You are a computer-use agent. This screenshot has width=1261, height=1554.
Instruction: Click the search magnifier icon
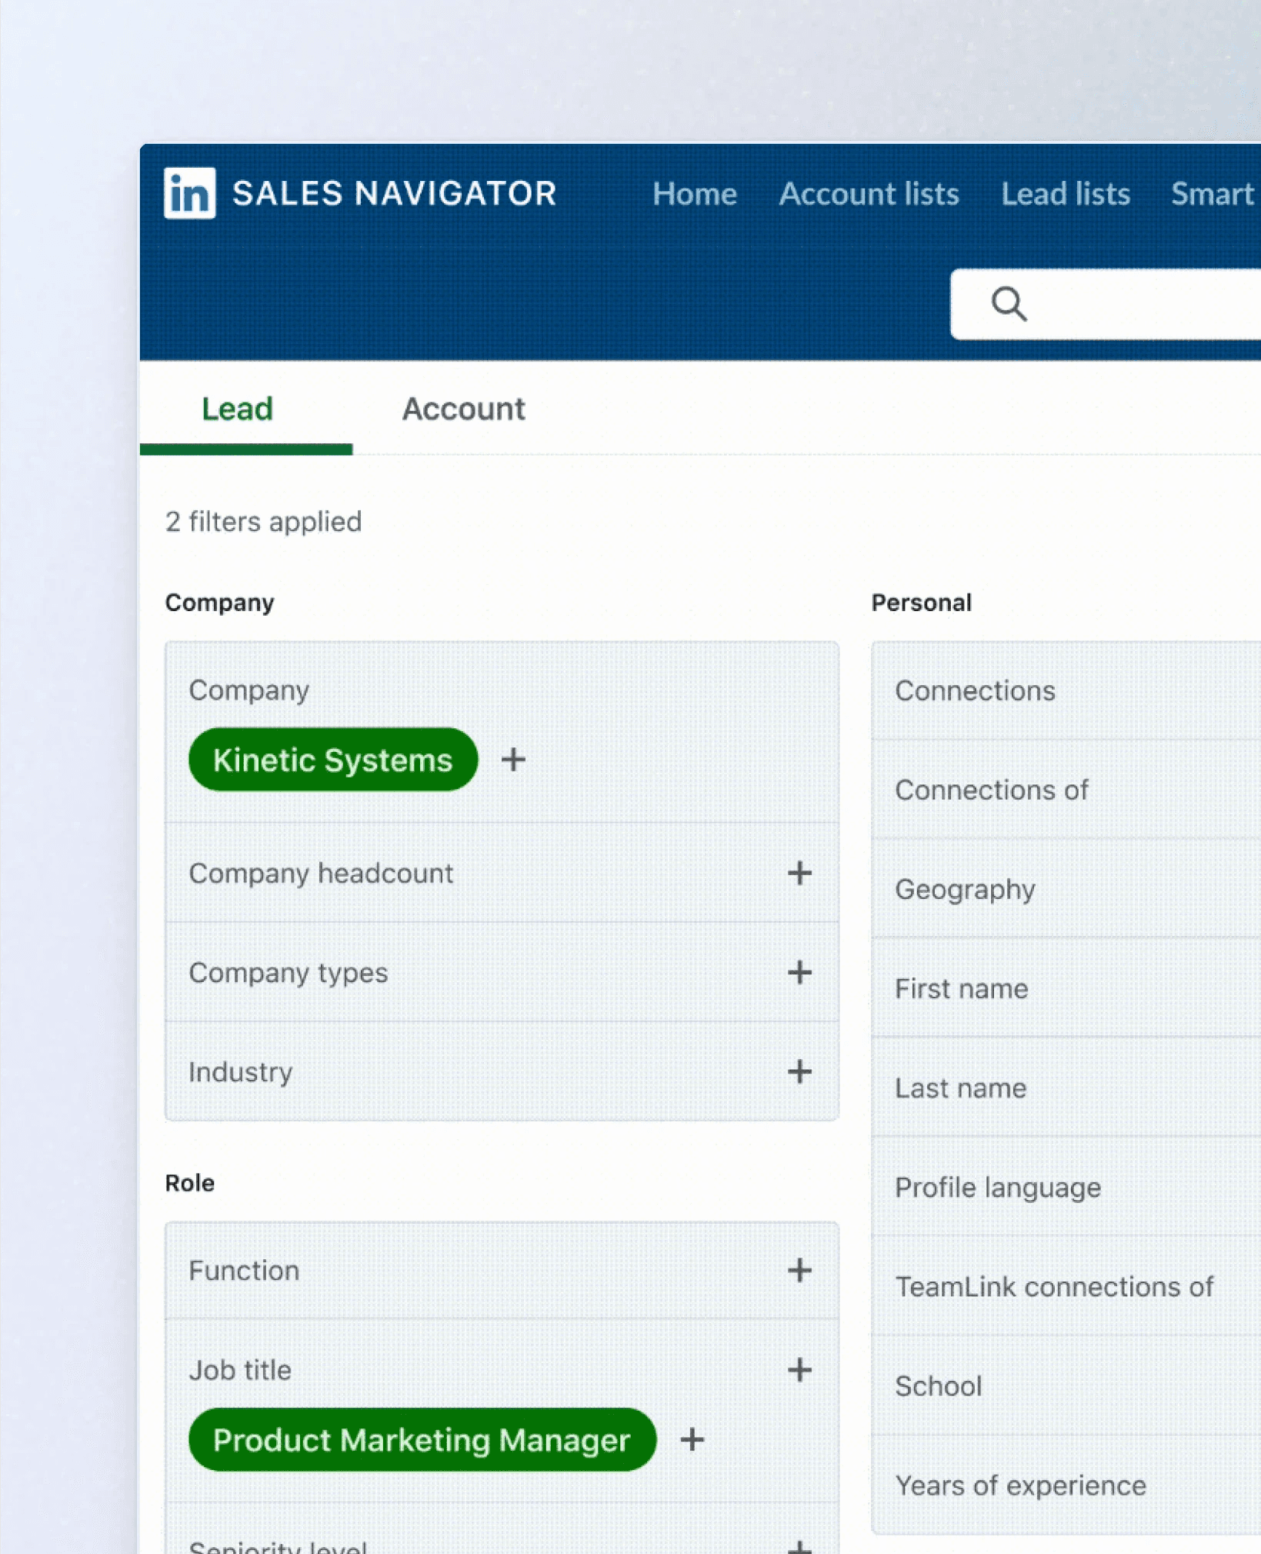point(1009,304)
